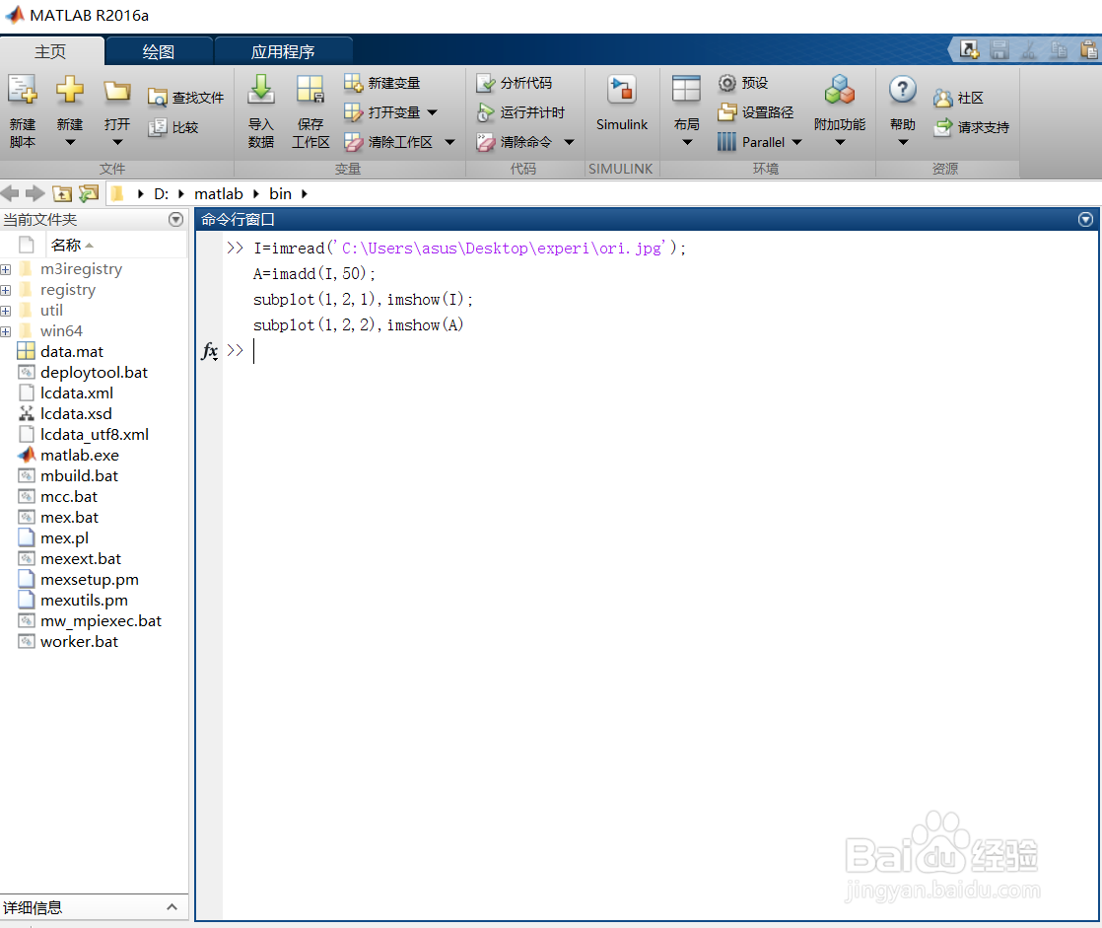Screen dimensions: 1102x928
Task: Click the Run and Time (运行并计时) icon
Action: [486, 112]
